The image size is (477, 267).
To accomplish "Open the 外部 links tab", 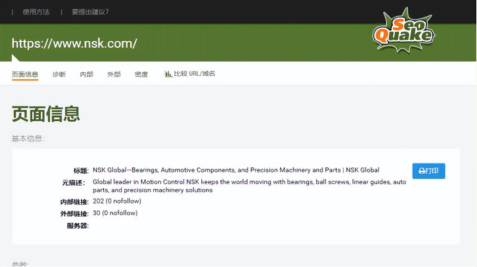I will click(114, 75).
